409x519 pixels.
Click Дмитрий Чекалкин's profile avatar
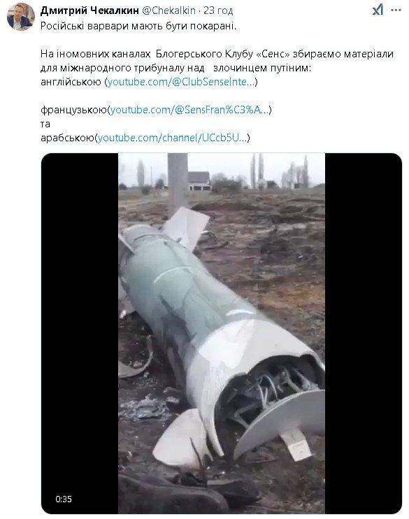pos(20,17)
